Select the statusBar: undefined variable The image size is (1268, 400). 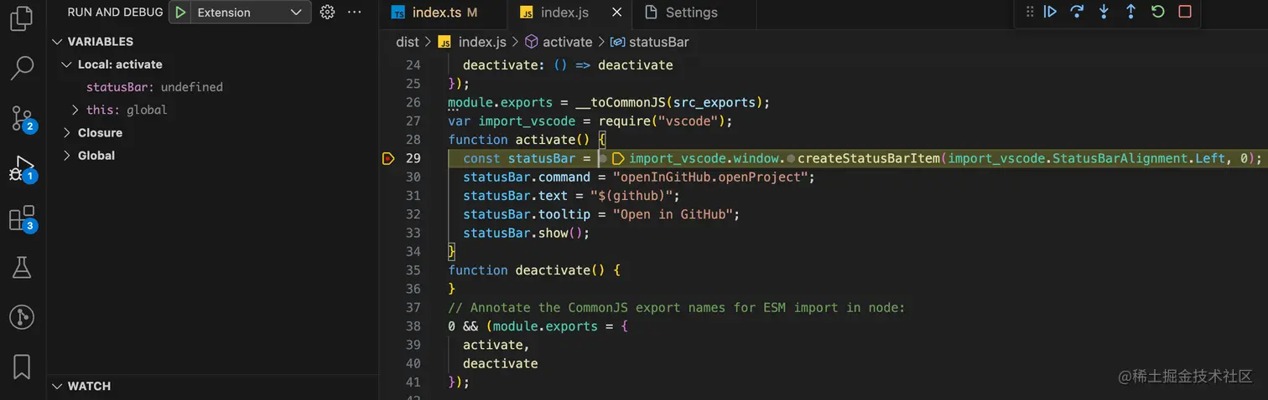coord(154,87)
